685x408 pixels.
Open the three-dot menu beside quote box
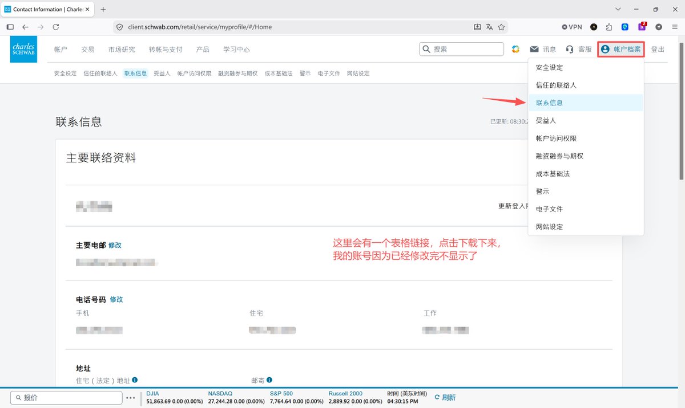pyautogui.click(x=131, y=398)
